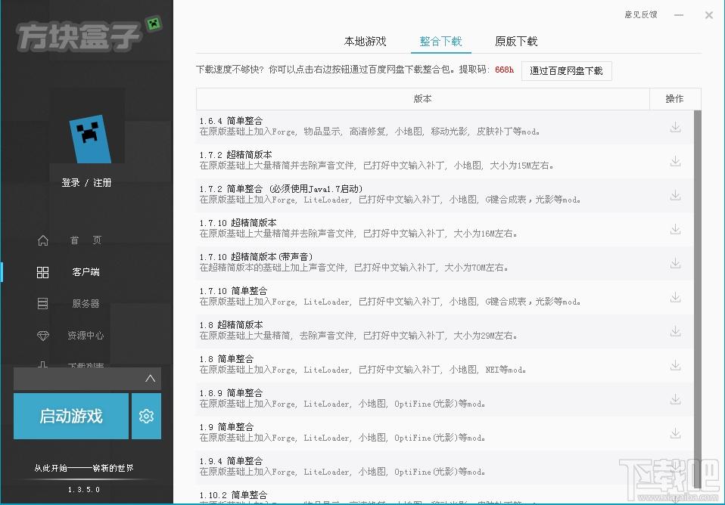
Task: Open the 服务器 sidebar item
Action: click(86, 304)
